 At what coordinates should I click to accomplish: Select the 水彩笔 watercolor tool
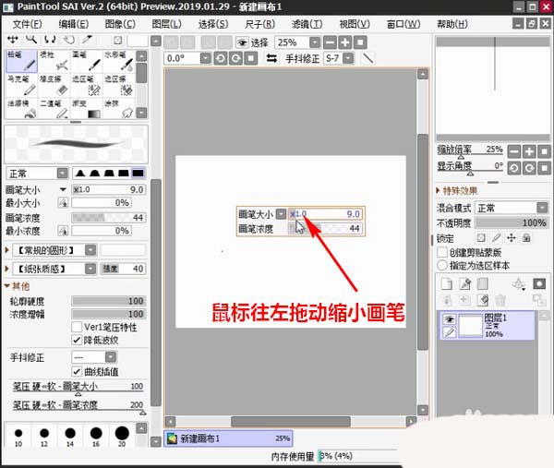click(118, 61)
